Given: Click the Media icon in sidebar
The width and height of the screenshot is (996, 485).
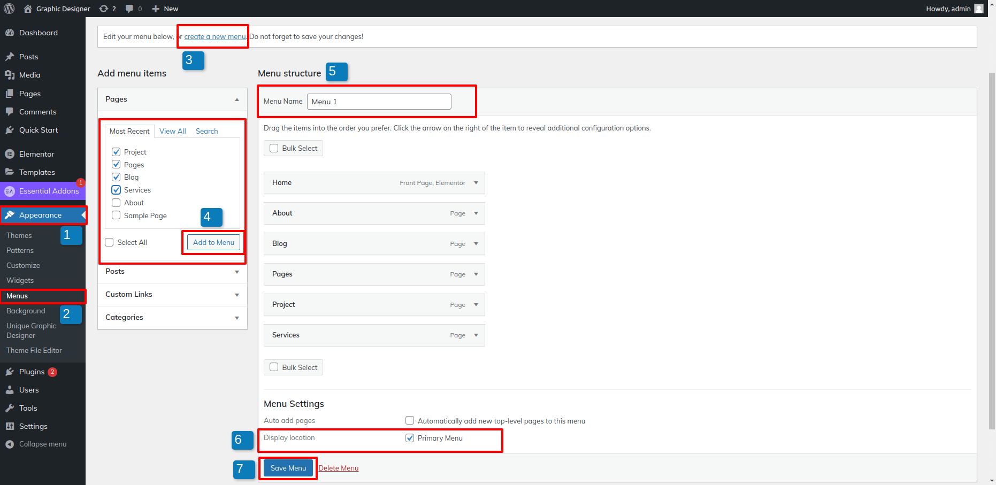Looking at the screenshot, I should pyautogui.click(x=10, y=75).
